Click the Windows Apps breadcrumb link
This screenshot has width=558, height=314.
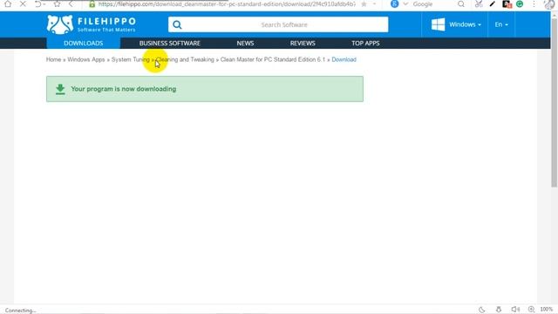(x=86, y=59)
